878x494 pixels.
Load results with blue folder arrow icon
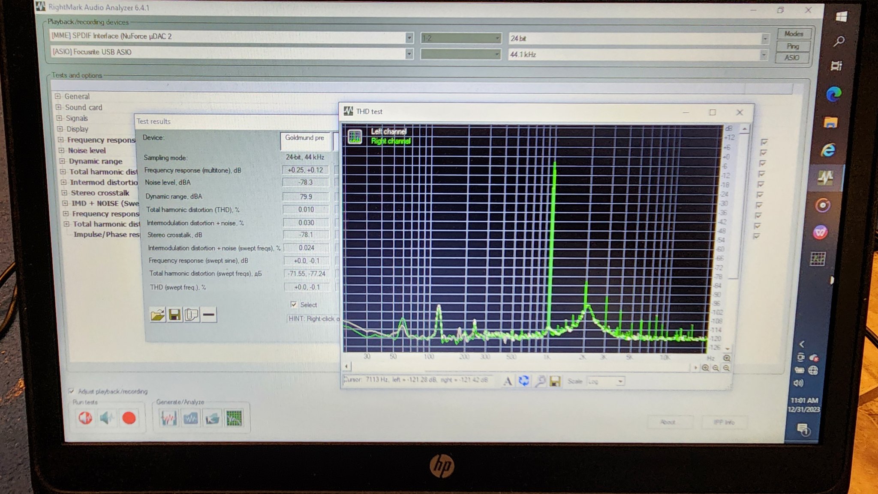click(212, 418)
